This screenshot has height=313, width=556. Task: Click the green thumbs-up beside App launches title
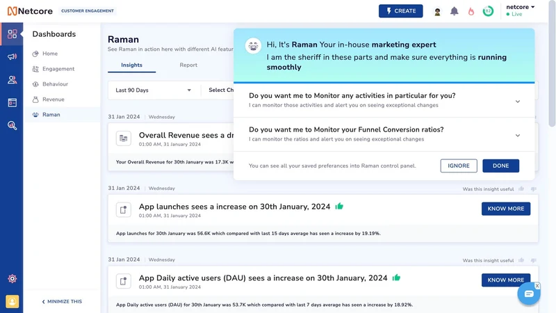coord(339,206)
